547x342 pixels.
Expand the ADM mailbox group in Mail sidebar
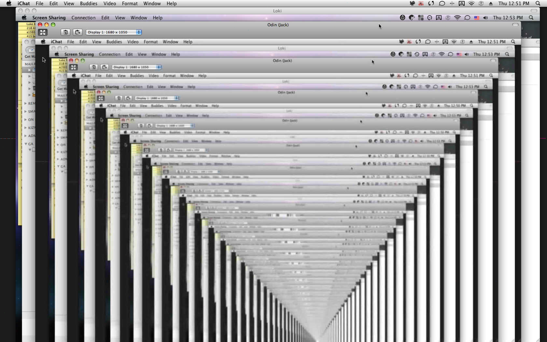(x=25, y=136)
